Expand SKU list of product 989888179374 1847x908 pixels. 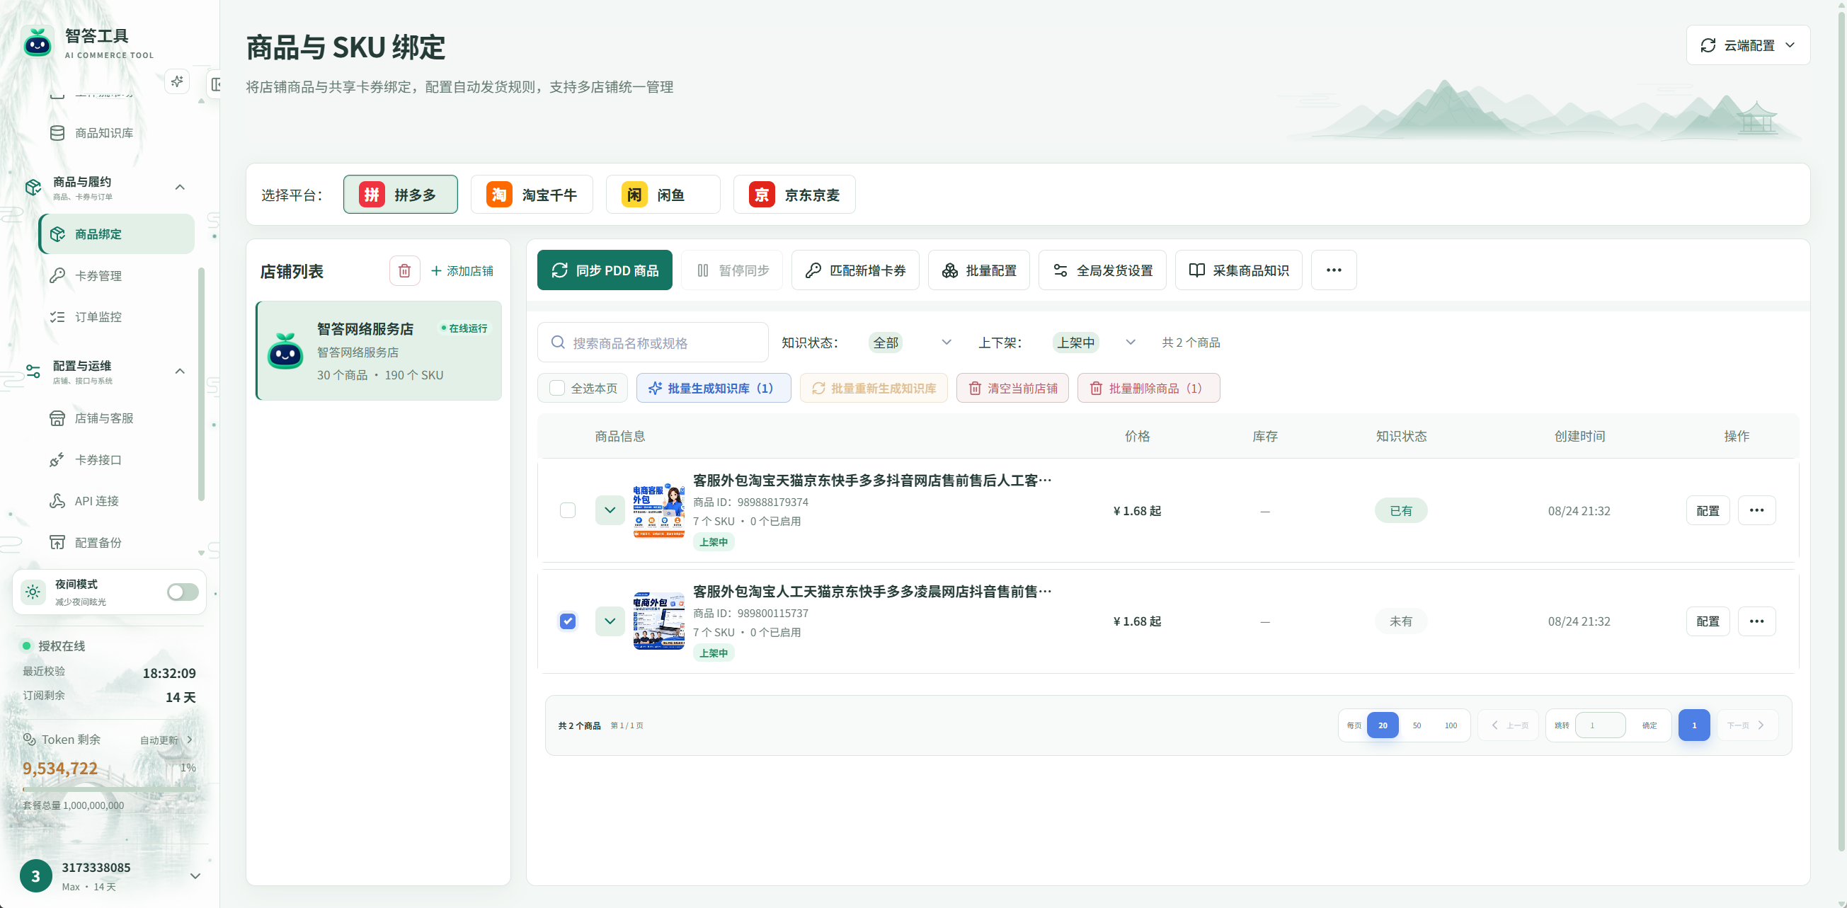(x=610, y=510)
